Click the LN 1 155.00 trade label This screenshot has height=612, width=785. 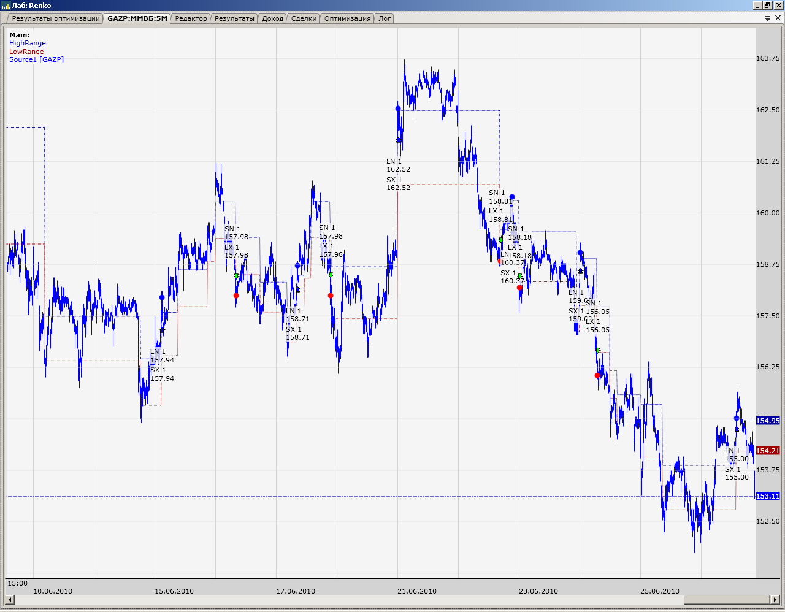[x=737, y=455]
